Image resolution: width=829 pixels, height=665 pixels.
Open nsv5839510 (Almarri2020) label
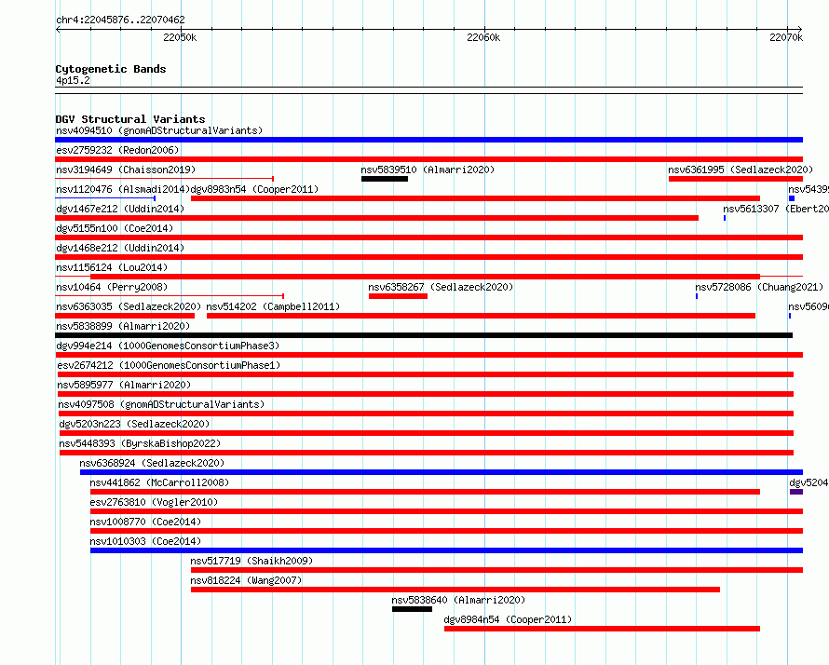(x=428, y=170)
